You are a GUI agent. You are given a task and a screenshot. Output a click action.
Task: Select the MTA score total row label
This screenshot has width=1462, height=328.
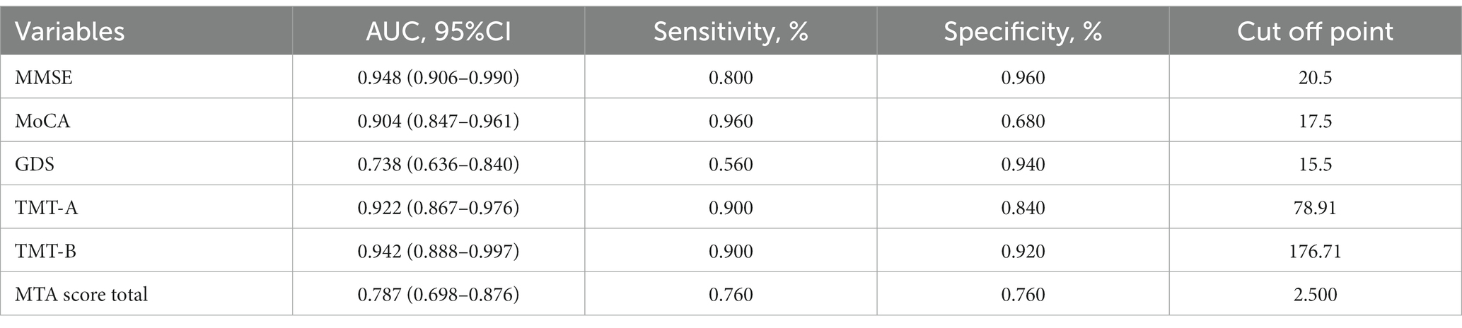tap(81, 294)
